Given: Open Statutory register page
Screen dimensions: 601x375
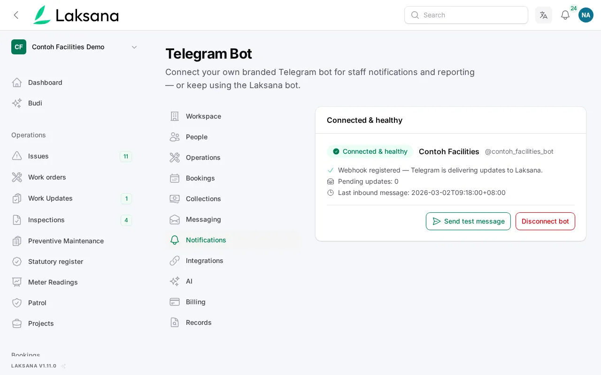Looking at the screenshot, I should [x=75, y=262].
